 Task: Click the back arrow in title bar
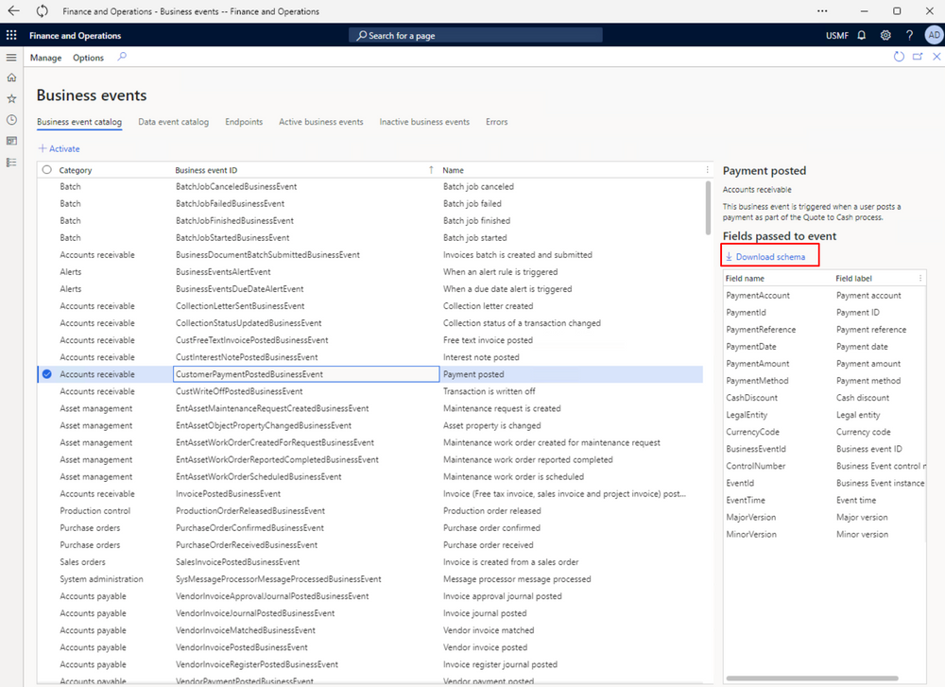13,10
